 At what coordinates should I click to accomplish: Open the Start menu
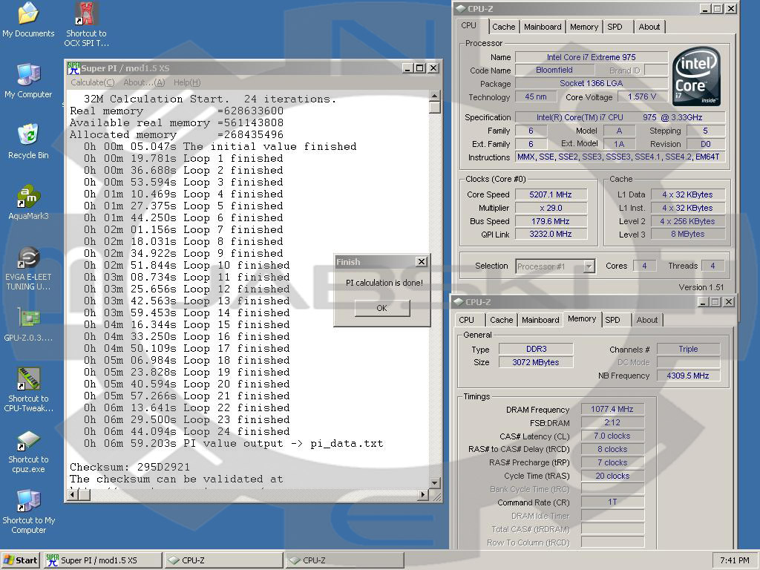pyautogui.click(x=20, y=560)
